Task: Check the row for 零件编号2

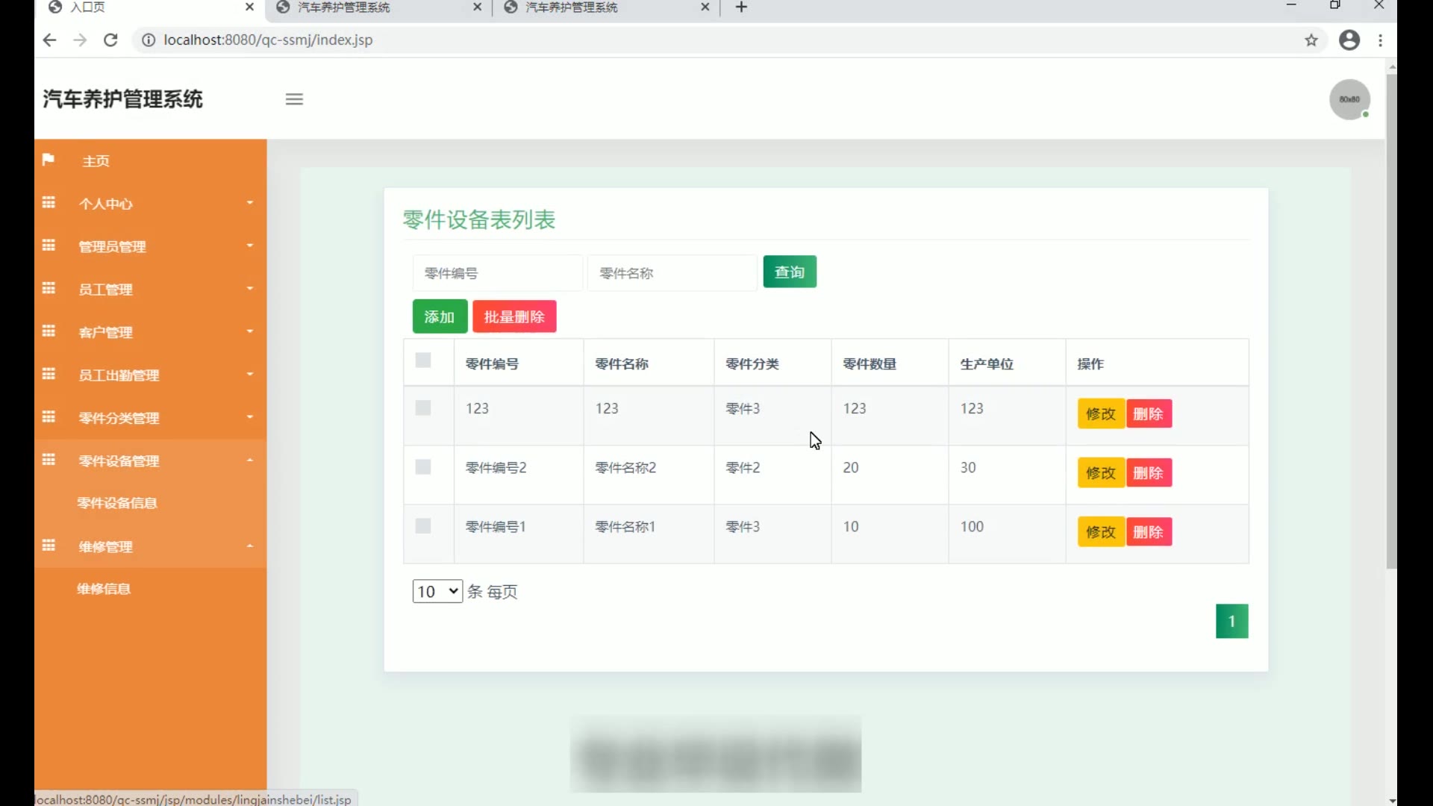Action: [x=423, y=467]
